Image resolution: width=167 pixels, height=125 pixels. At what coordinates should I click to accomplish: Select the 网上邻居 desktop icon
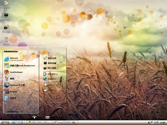[6, 28]
